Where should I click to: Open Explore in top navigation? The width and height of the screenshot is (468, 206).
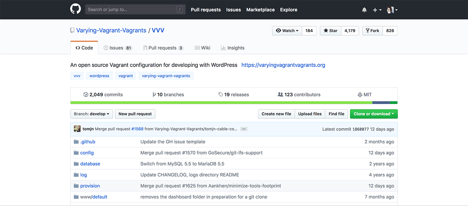pyautogui.click(x=289, y=10)
